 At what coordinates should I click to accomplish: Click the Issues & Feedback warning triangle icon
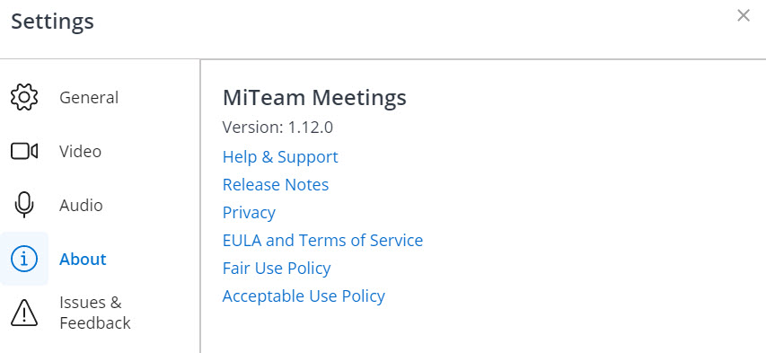(24, 313)
